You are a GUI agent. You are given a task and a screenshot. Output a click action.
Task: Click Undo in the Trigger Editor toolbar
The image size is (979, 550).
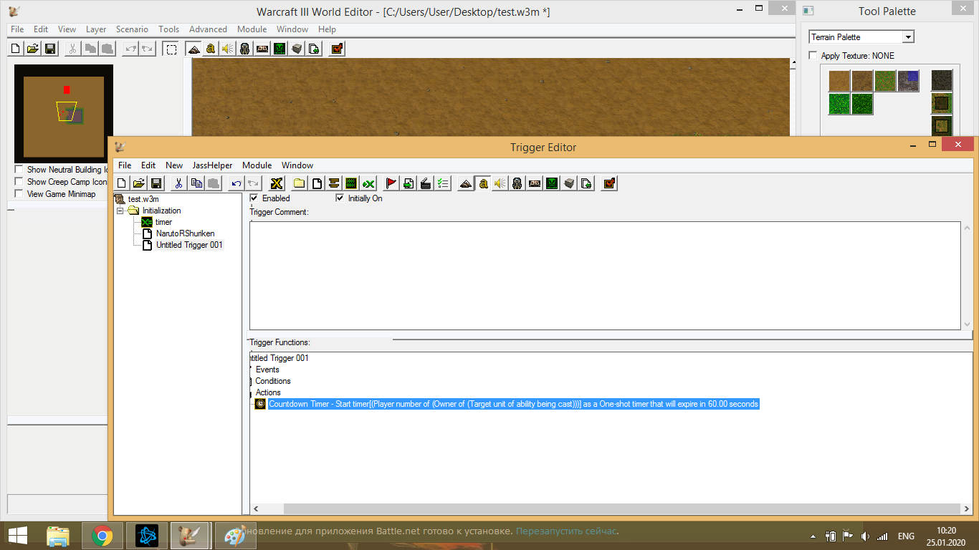tap(236, 183)
